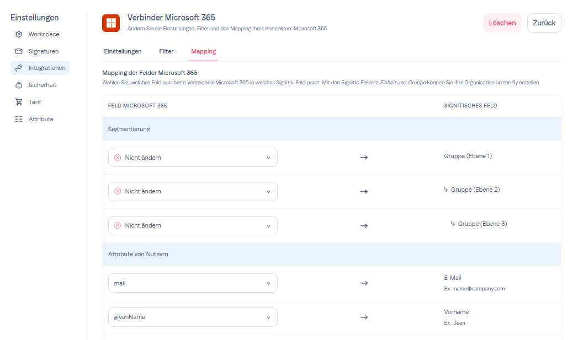Switch to the Filter tab
The height and width of the screenshot is (340, 578).
coord(166,51)
